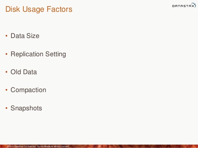
Task: Click the DATASTAX logo wordmark
Action: tap(183, 6)
